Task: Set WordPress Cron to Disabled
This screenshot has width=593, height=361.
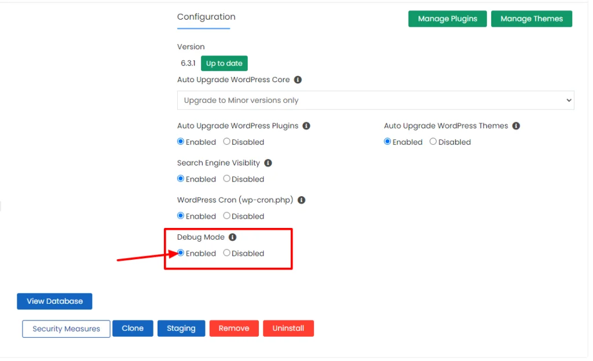Action: pos(226,216)
